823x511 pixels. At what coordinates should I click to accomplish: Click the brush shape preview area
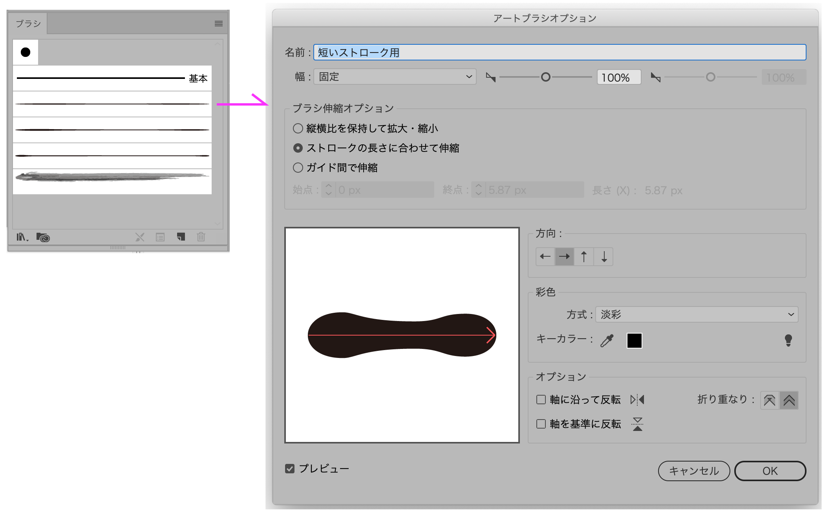402,335
